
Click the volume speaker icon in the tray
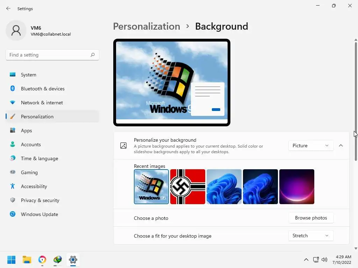324,260
